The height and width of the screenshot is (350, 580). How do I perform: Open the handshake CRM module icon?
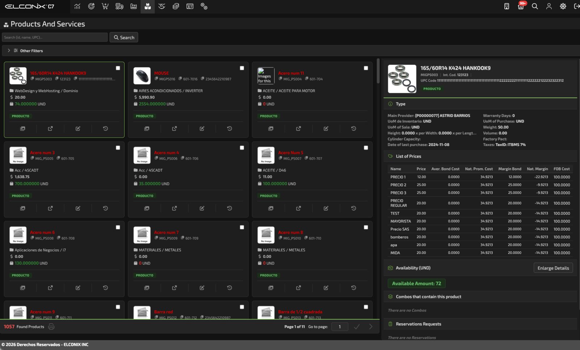click(162, 6)
